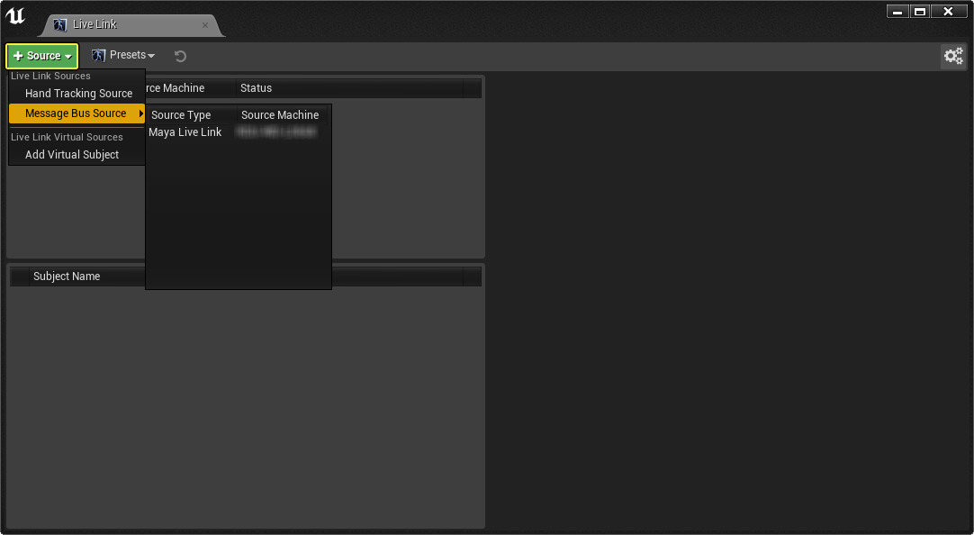Choose Add Virtual Subject menu entry
The width and height of the screenshot is (974, 535).
(77, 155)
